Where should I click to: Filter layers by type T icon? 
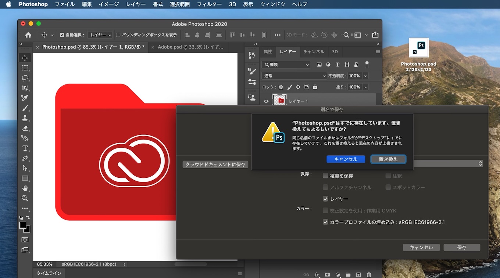tap(337, 65)
